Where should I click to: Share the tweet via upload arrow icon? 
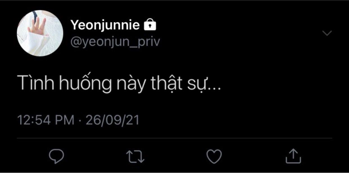tap(293, 156)
